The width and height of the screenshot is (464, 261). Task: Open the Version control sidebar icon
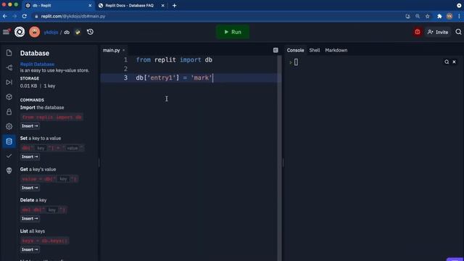coord(9,67)
